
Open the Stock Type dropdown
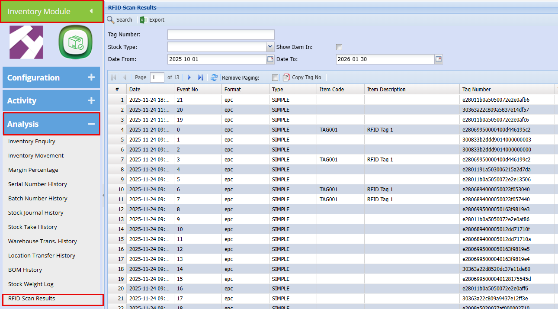coord(270,47)
